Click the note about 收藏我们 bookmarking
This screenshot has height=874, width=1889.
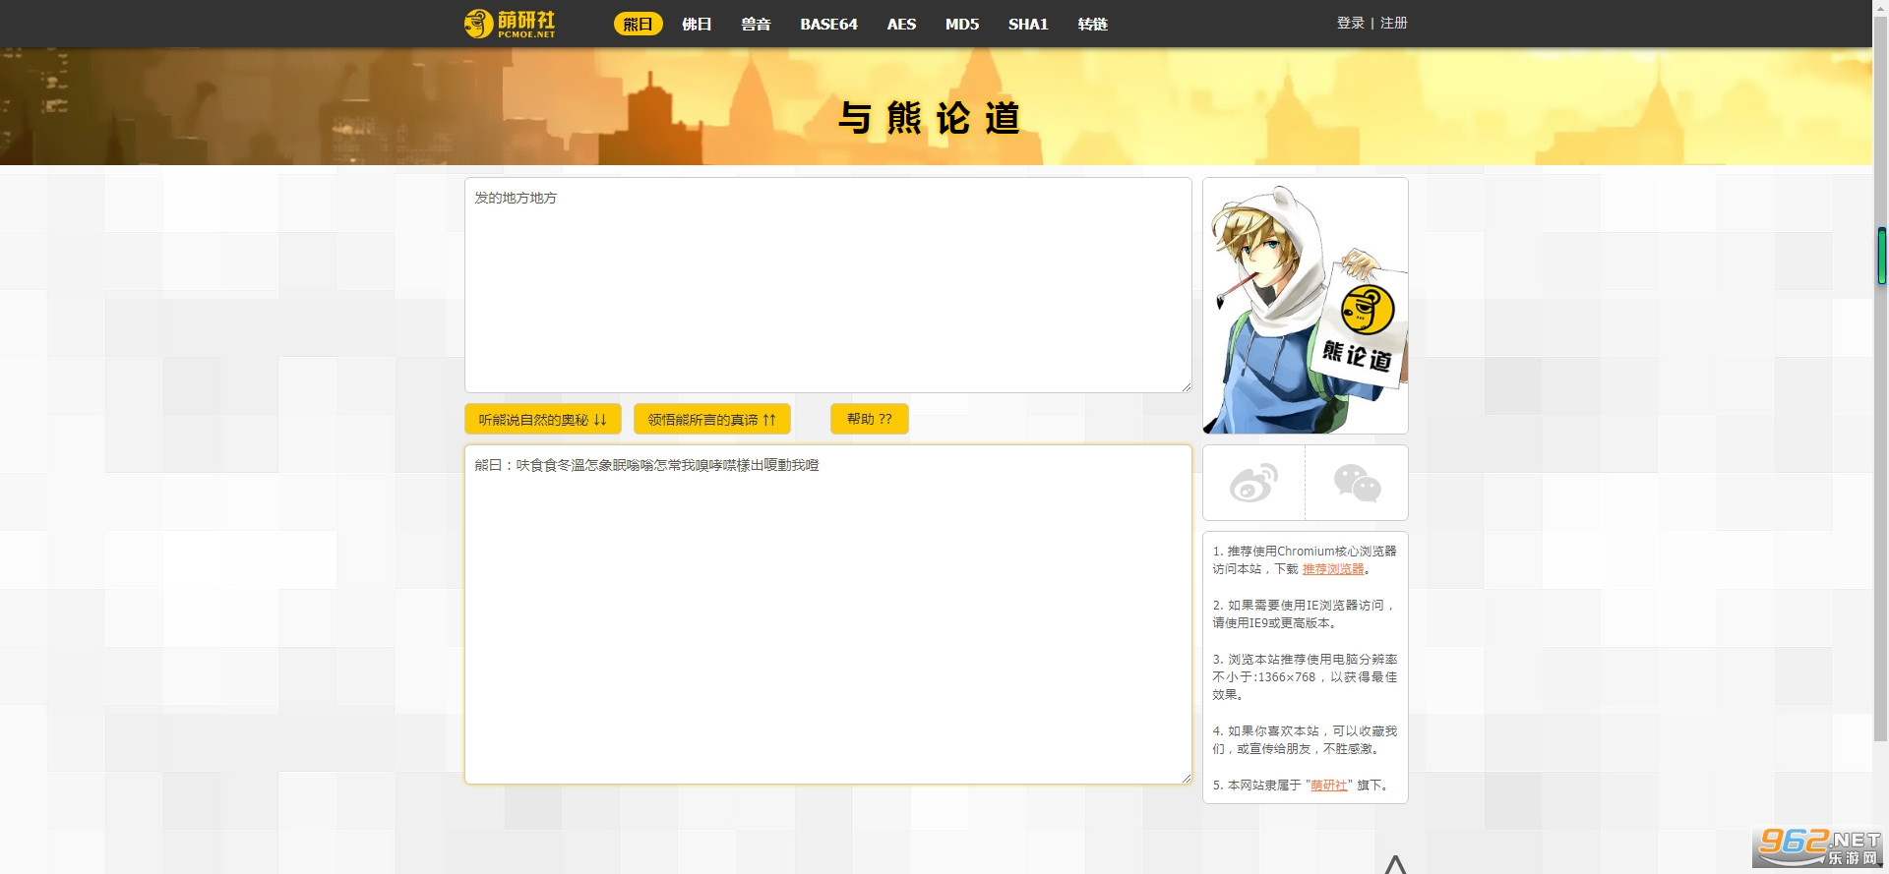pyautogui.click(x=1305, y=740)
